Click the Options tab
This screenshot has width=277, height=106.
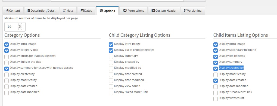pos(107,11)
